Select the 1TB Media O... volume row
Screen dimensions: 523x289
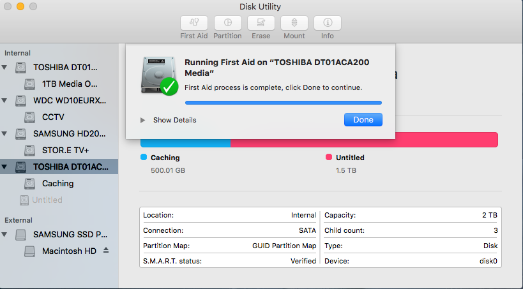(x=59, y=84)
